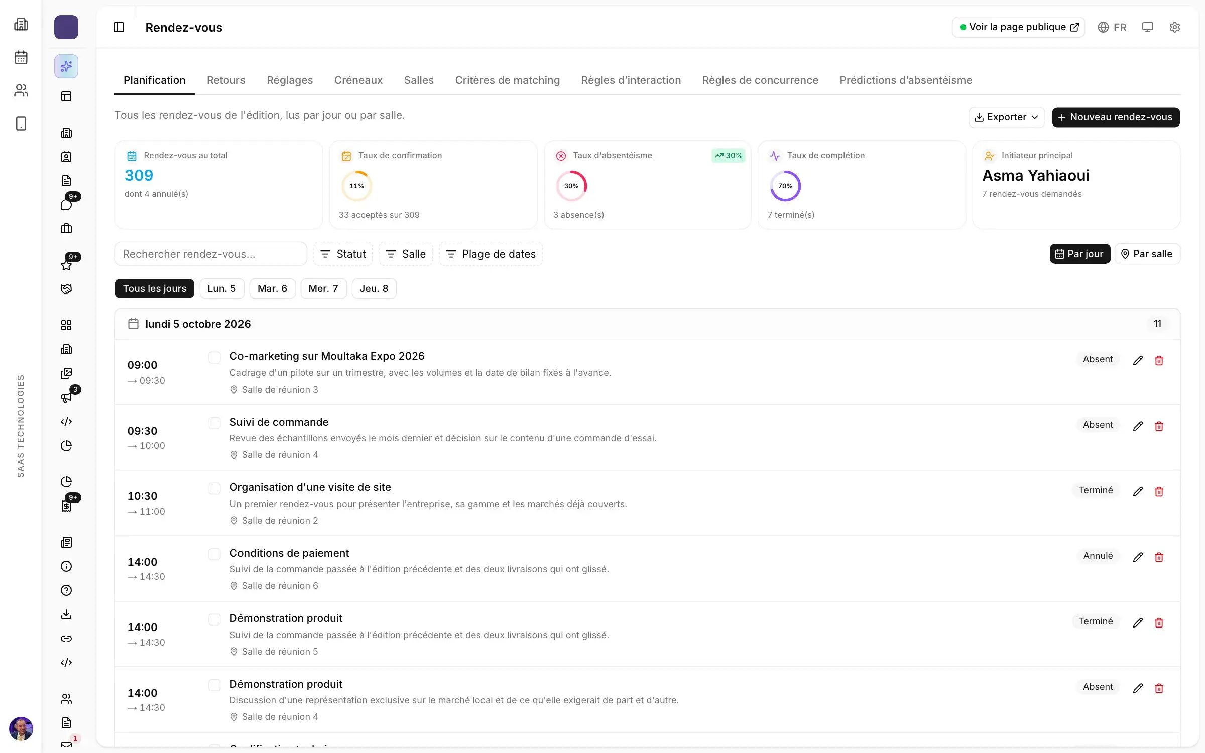Edit Co-marketing sur Moultaka Expo 2026 appointment
This screenshot has width=1205, height=753.
pyautogui.click(x=1138, y=360)
